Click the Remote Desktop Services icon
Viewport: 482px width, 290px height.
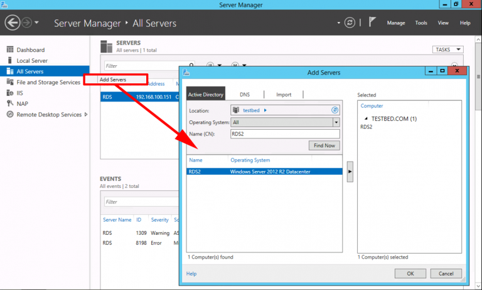pyautogui.click(x=10, y=114)
